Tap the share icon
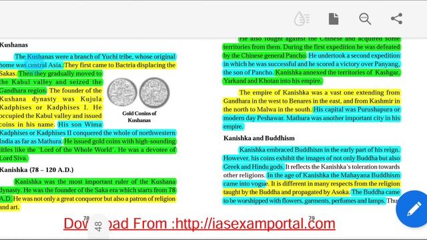Screen dimensions: 427x240 point(396,19)
